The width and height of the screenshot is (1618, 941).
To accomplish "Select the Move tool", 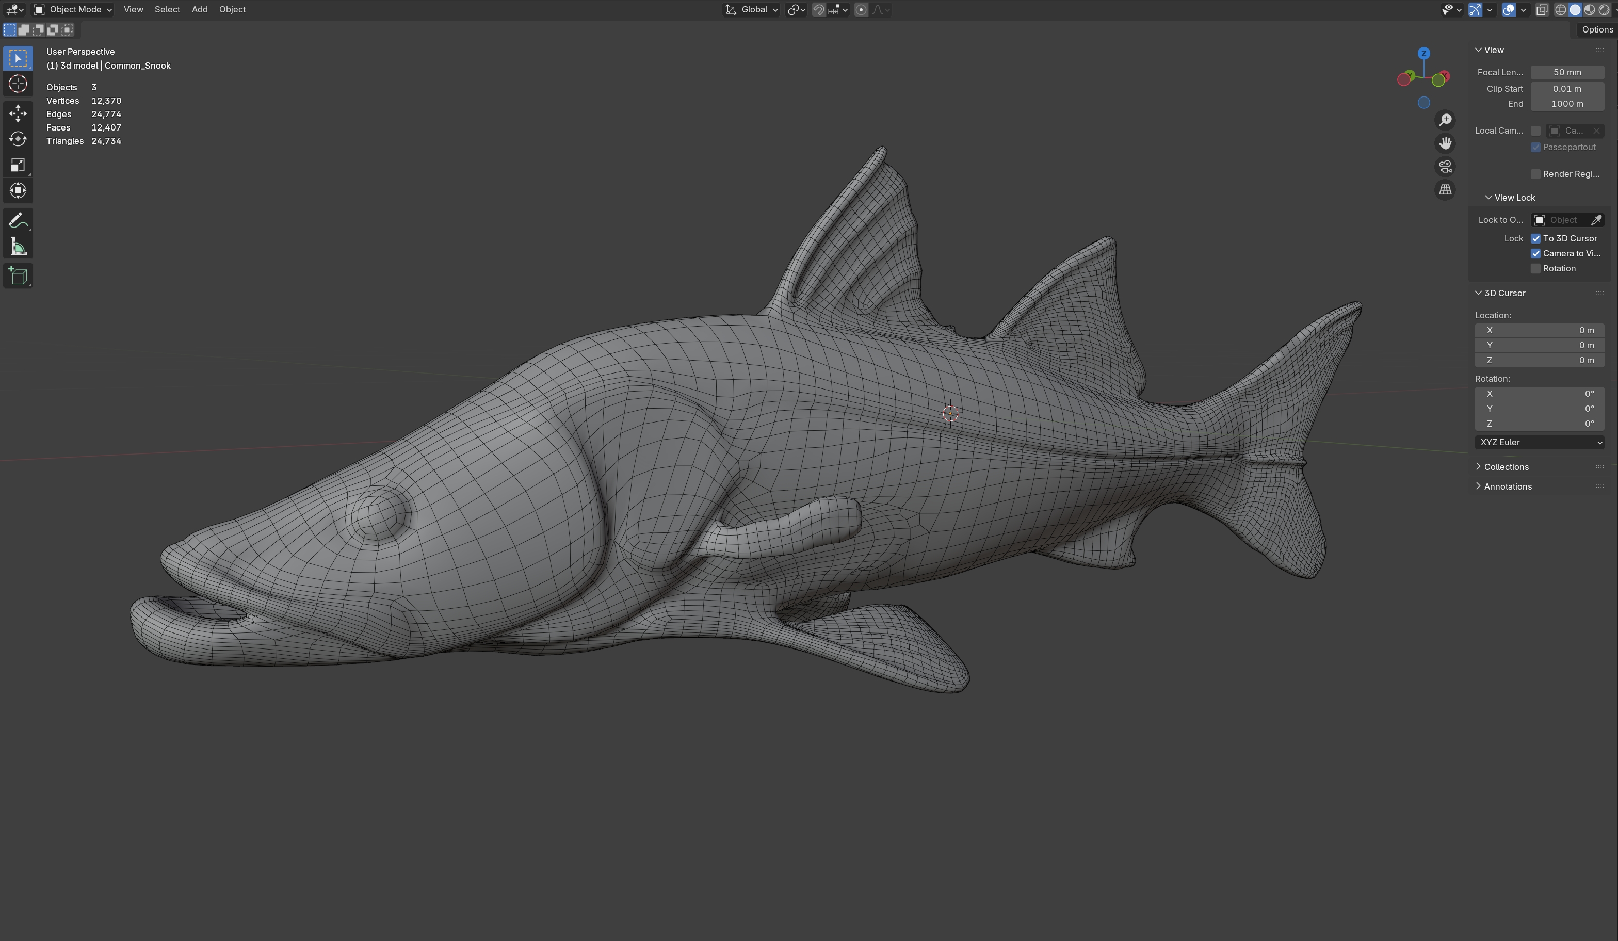I will (18, 113).
